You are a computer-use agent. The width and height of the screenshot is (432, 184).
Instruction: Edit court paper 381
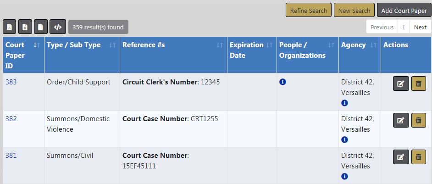(x=401, y=157)
